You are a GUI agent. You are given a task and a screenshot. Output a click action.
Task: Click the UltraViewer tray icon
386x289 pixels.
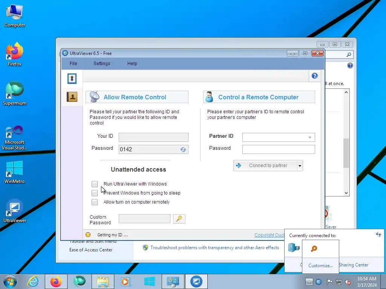319,282
